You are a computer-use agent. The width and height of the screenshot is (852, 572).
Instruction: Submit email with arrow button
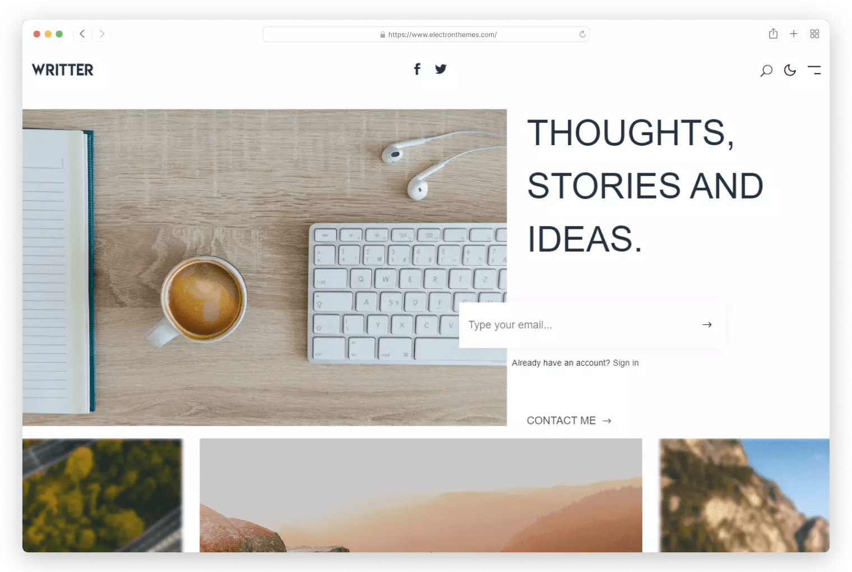coord(707,325)
